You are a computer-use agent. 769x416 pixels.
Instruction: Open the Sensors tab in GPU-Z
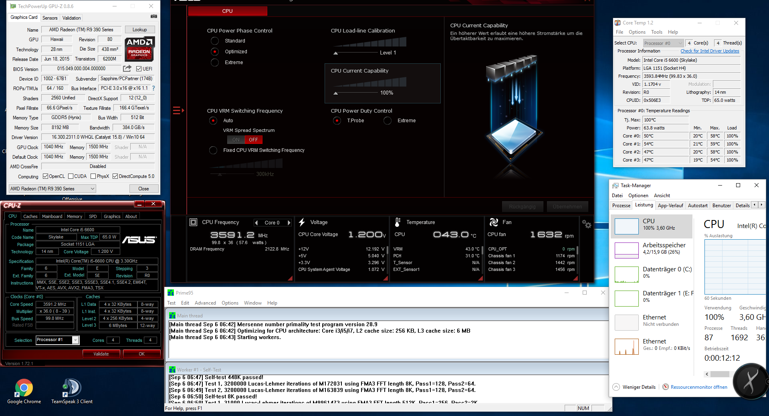[x=50, y=18]
